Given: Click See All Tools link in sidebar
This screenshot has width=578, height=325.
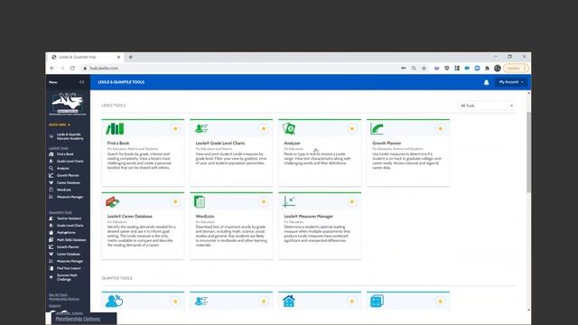Looking at the screenshot, I should tap(58, 295).
